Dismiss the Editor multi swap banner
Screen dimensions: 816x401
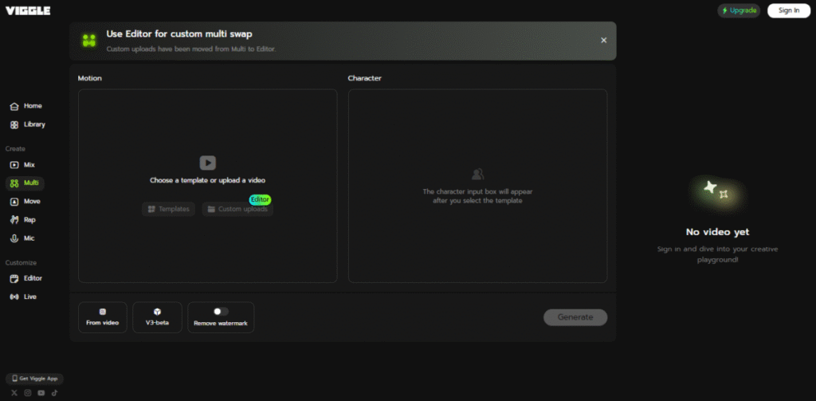[x=603, y=40]
